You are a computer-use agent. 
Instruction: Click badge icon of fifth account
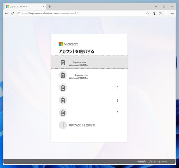point(63,113)
